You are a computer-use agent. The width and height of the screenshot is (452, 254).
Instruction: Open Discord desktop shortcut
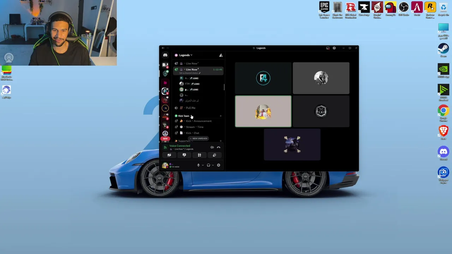[x=443, y=153]
